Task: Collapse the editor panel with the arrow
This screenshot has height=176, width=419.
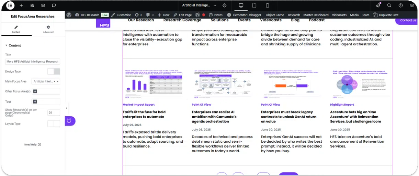Action: tap(66, 108)
